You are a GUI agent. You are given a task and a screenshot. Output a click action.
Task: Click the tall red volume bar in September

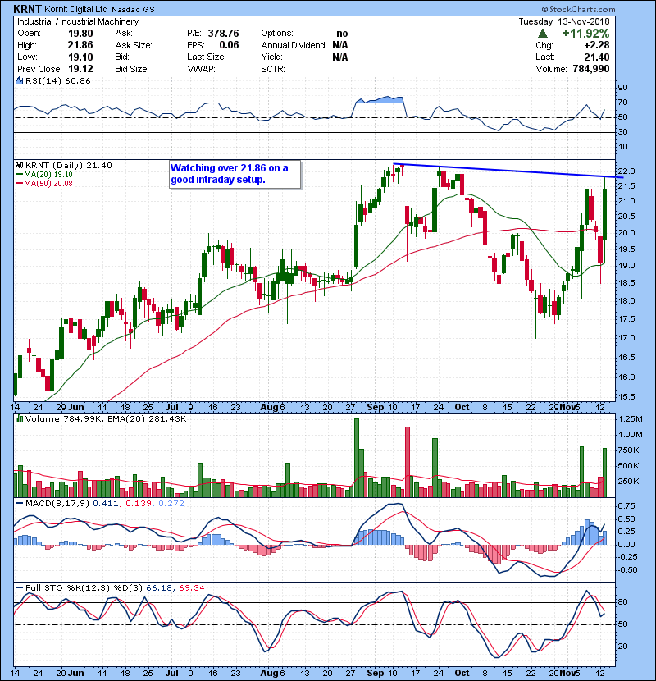[408, 462]
